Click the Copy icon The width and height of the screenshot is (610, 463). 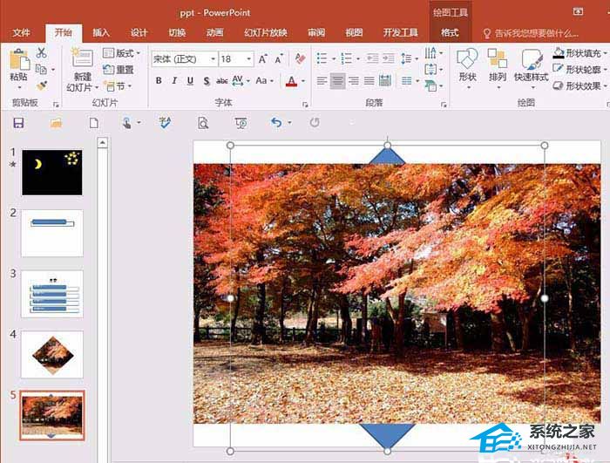(41, 69)
